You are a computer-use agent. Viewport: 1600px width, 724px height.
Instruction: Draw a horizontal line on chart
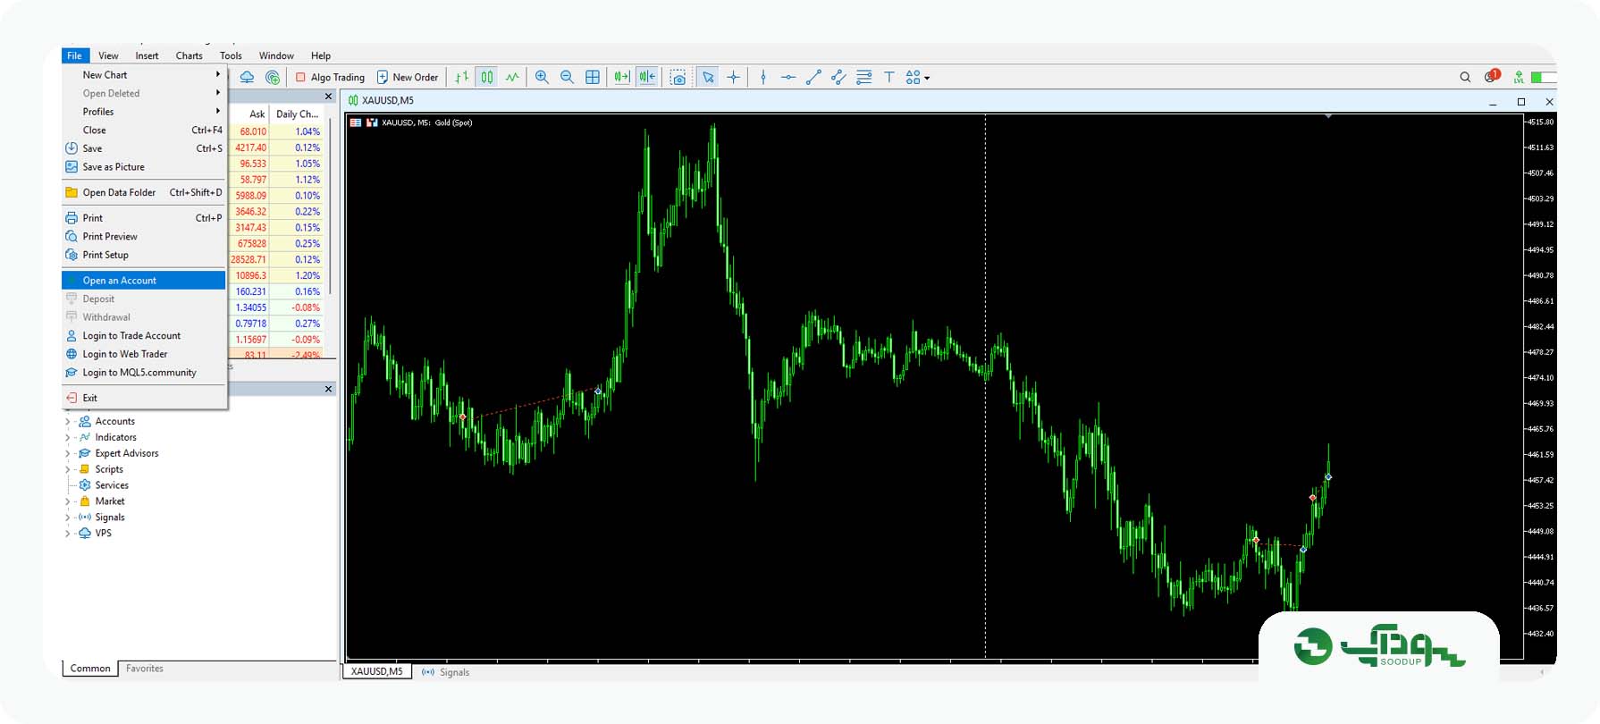[x=788, y=78]
